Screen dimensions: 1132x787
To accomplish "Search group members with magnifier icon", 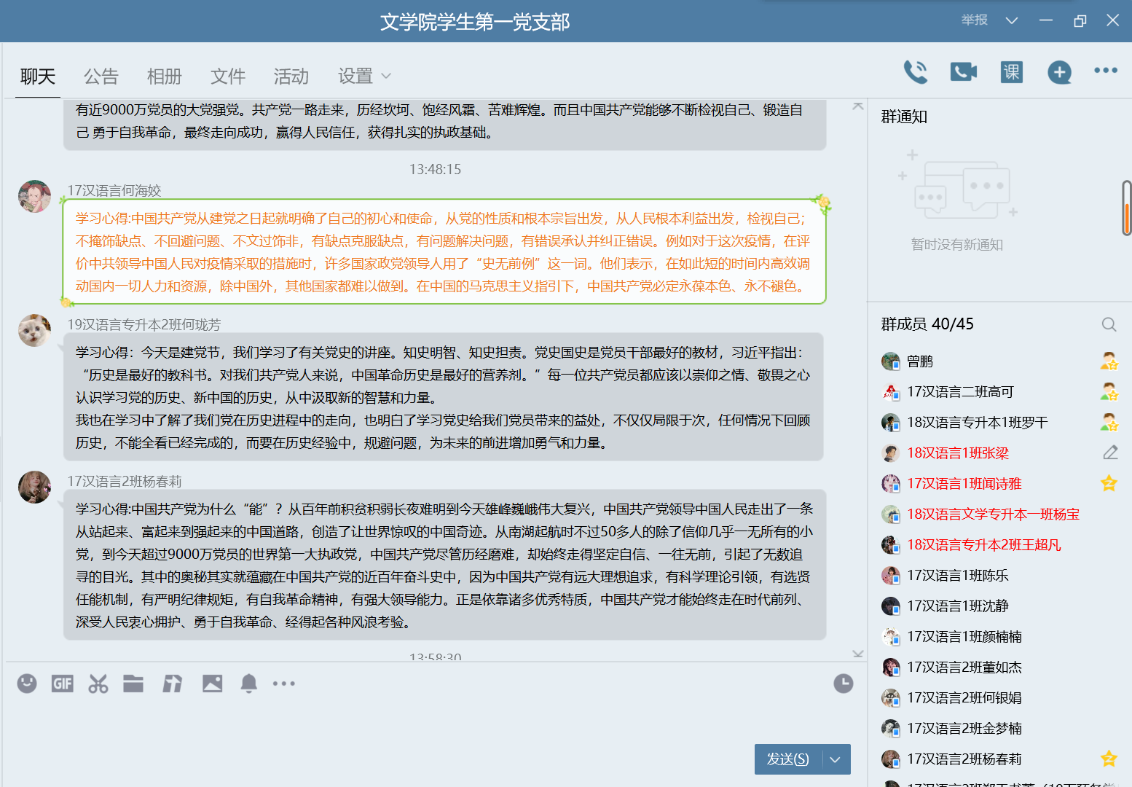I will 1109,324.
